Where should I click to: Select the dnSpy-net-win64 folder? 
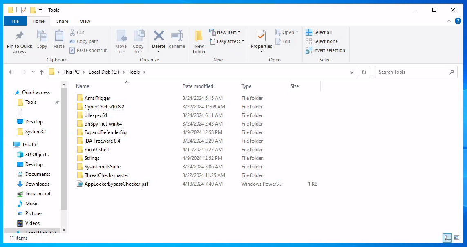[x=103, y=124]
